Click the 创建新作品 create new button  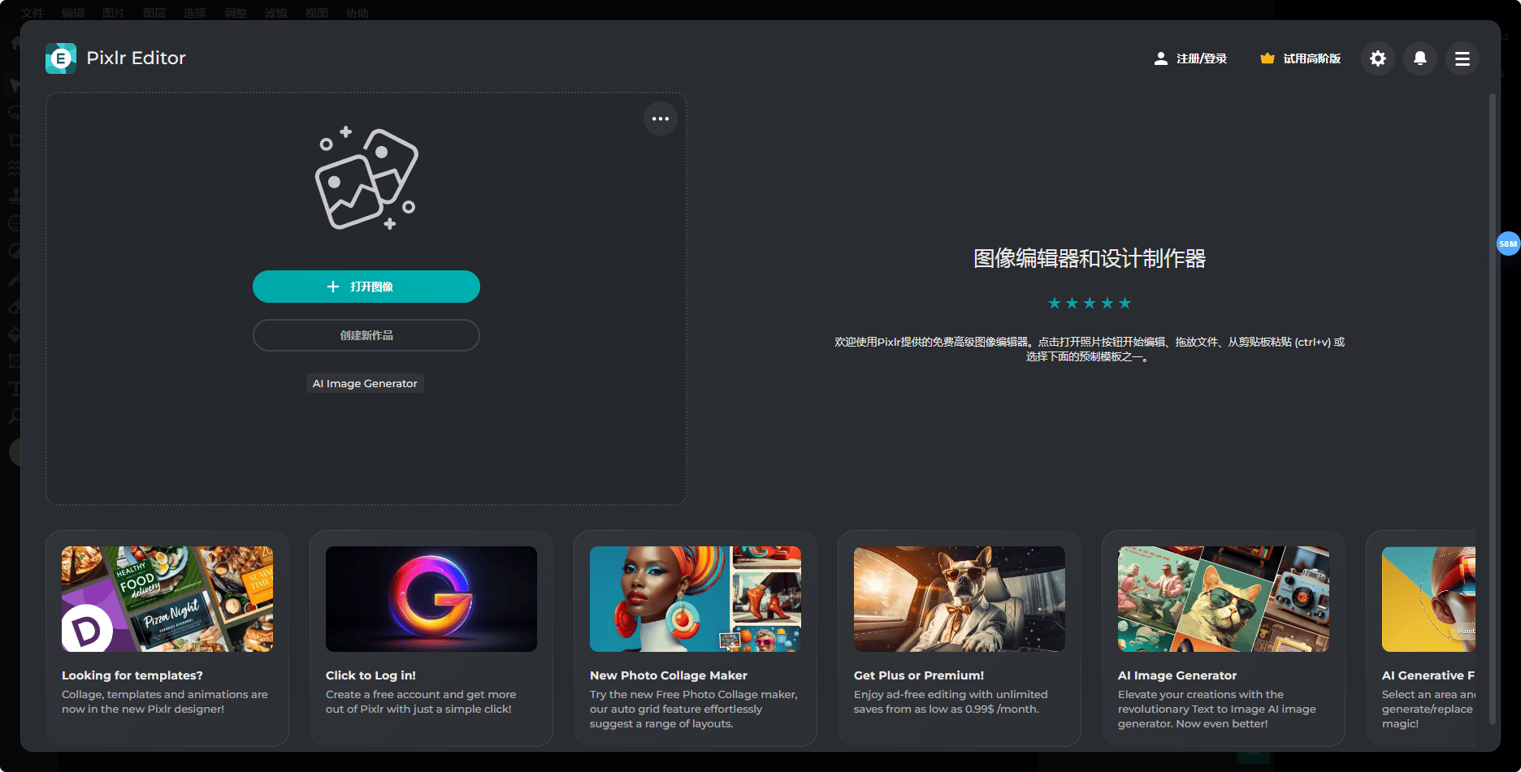click(366, 335)
